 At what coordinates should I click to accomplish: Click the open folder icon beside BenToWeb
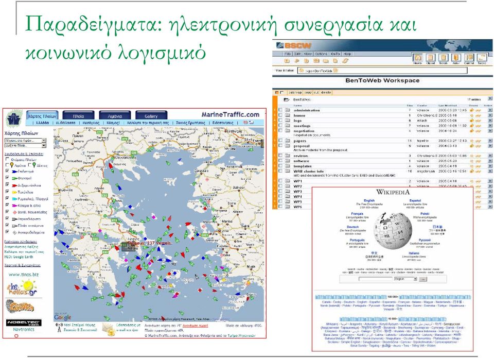pyautogui.click(x=287, y=99)
